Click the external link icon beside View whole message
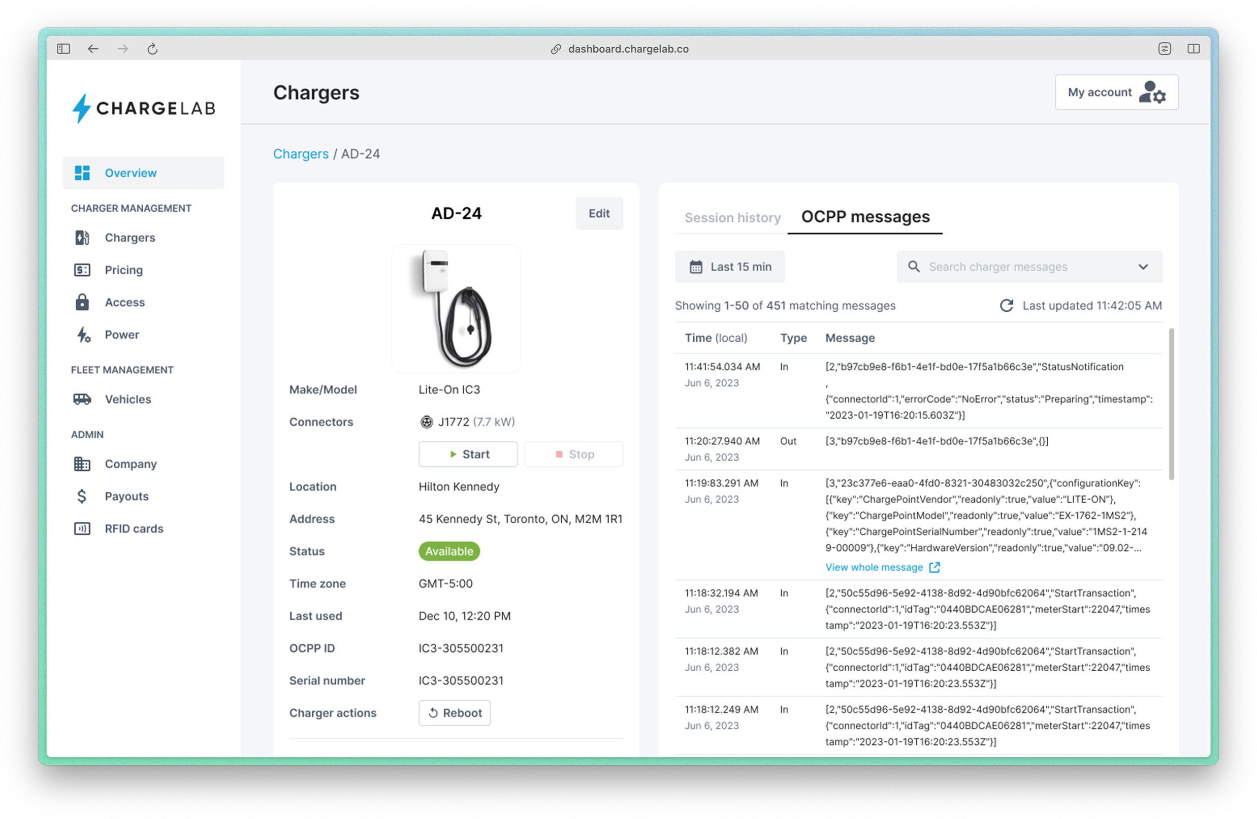This screenshot has width=1257, height=819. coord(935,567)
